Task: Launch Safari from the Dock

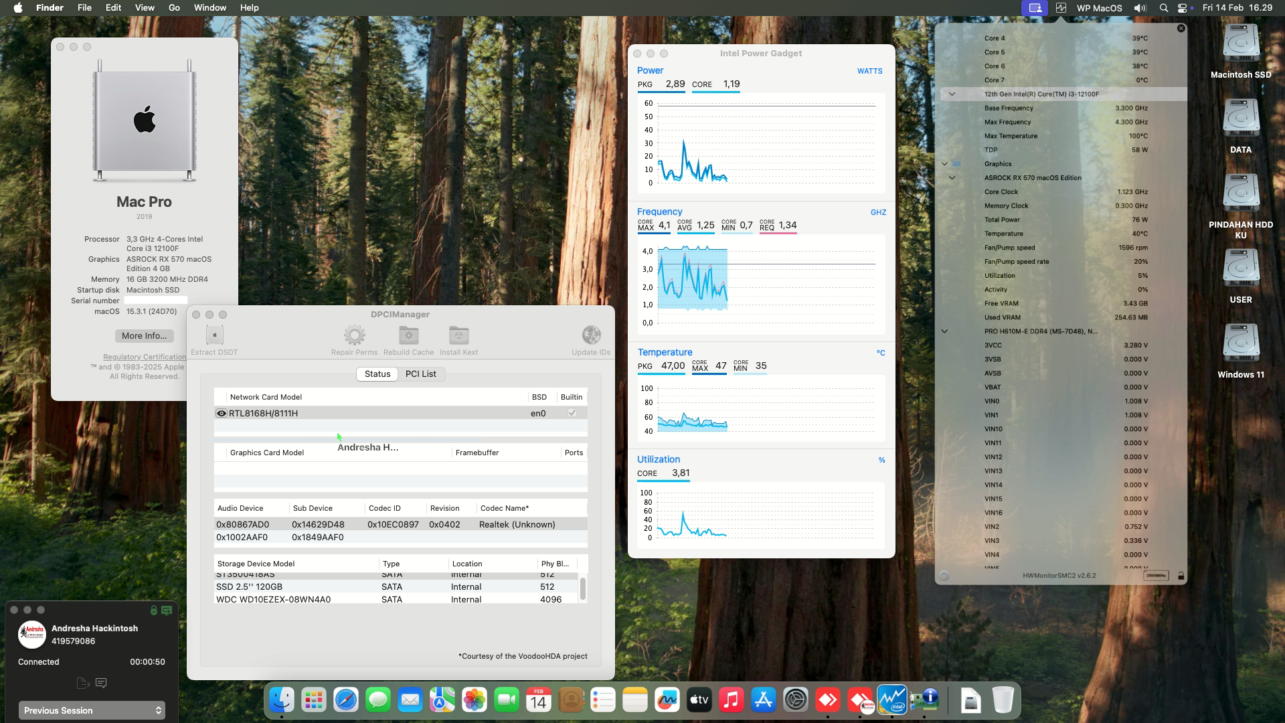Action: (345, 700)
